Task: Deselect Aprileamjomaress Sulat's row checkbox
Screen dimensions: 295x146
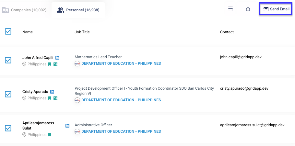Action: [x=8, y=128]
